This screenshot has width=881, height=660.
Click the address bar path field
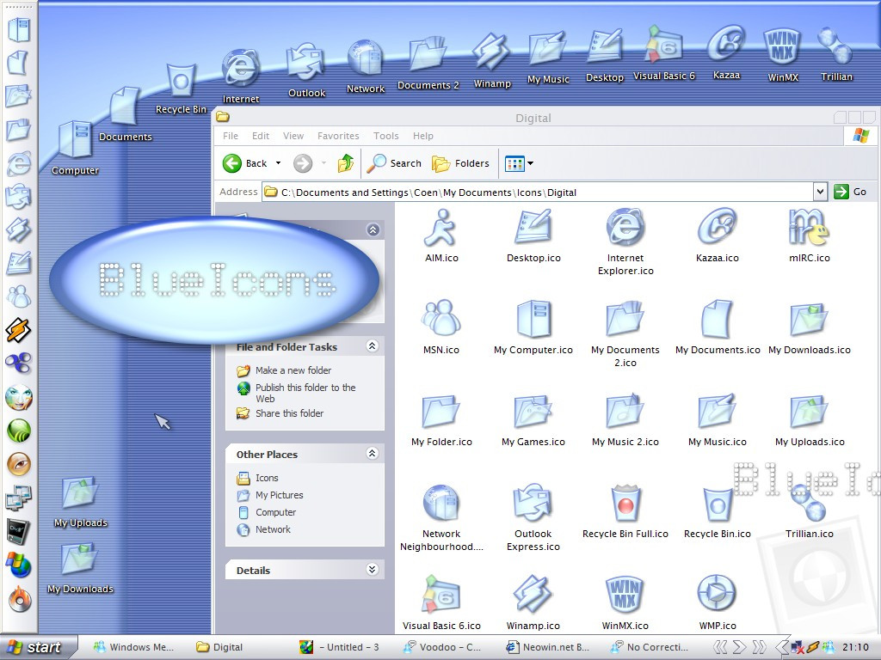click(537, 192)
